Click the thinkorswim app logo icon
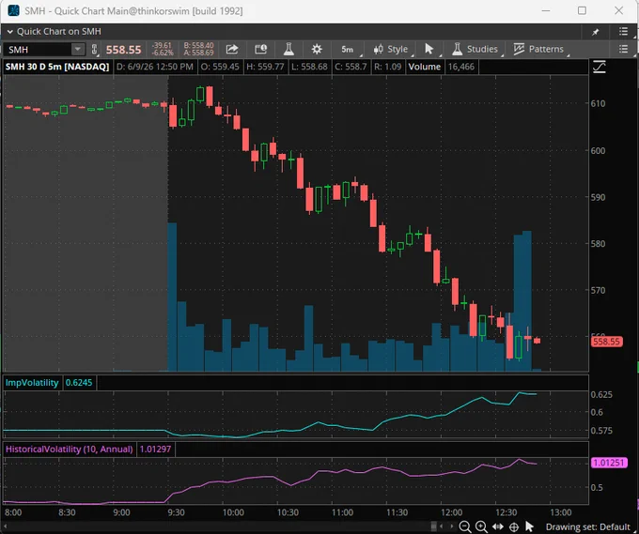This screenshot has height=534, width=639. pos(13,10)
